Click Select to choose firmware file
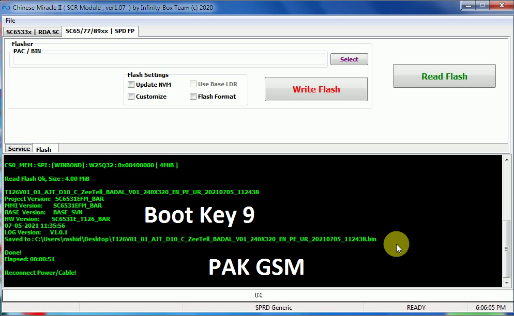 (x=349, y=59)
